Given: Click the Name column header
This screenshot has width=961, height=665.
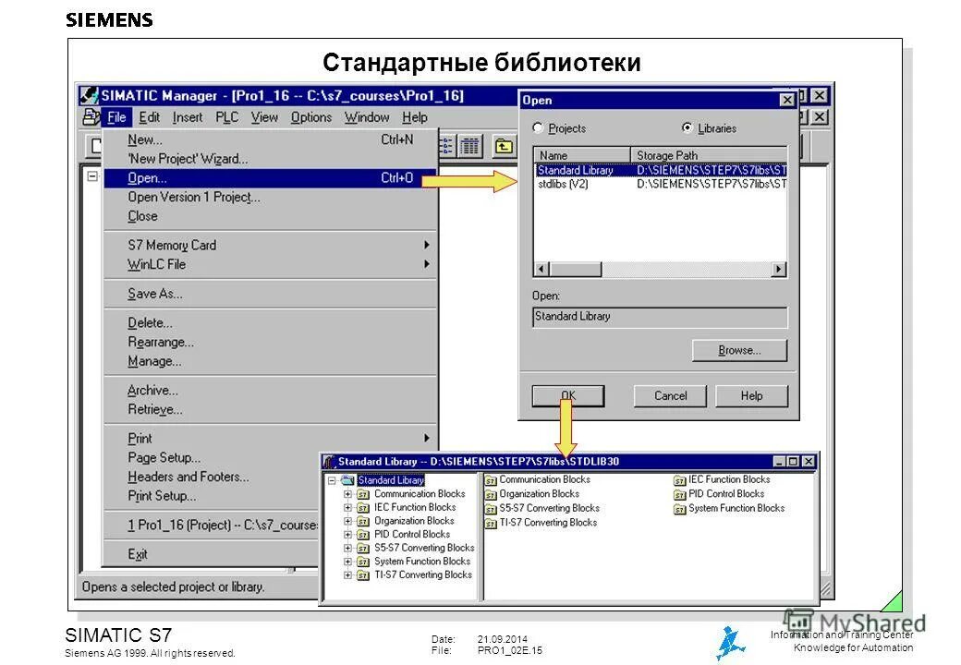Looking at the screenshot, I should (582, 155).
